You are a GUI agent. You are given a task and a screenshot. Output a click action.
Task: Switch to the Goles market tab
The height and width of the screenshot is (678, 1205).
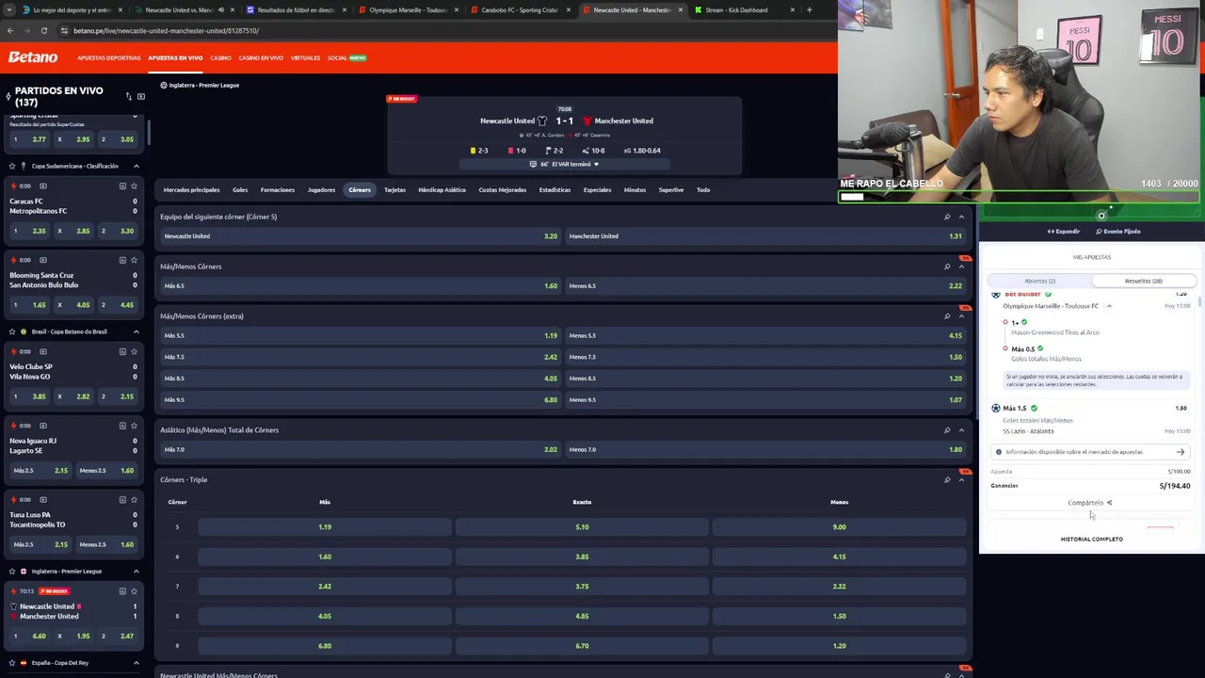click(x=240, y=190)
